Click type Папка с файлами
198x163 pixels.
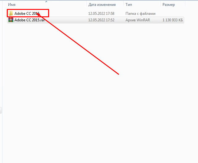pyautogui.click(x=140, y=14)
